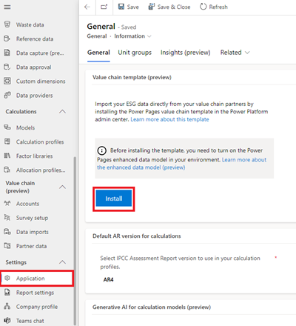This screenshot has width=296, height=326.
Task: Click the back arrow icon
Action: tap(87, 7)
